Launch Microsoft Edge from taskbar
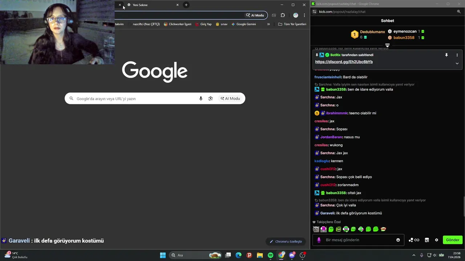The width and height of the screenshot is (465, 261). (238, 255)
